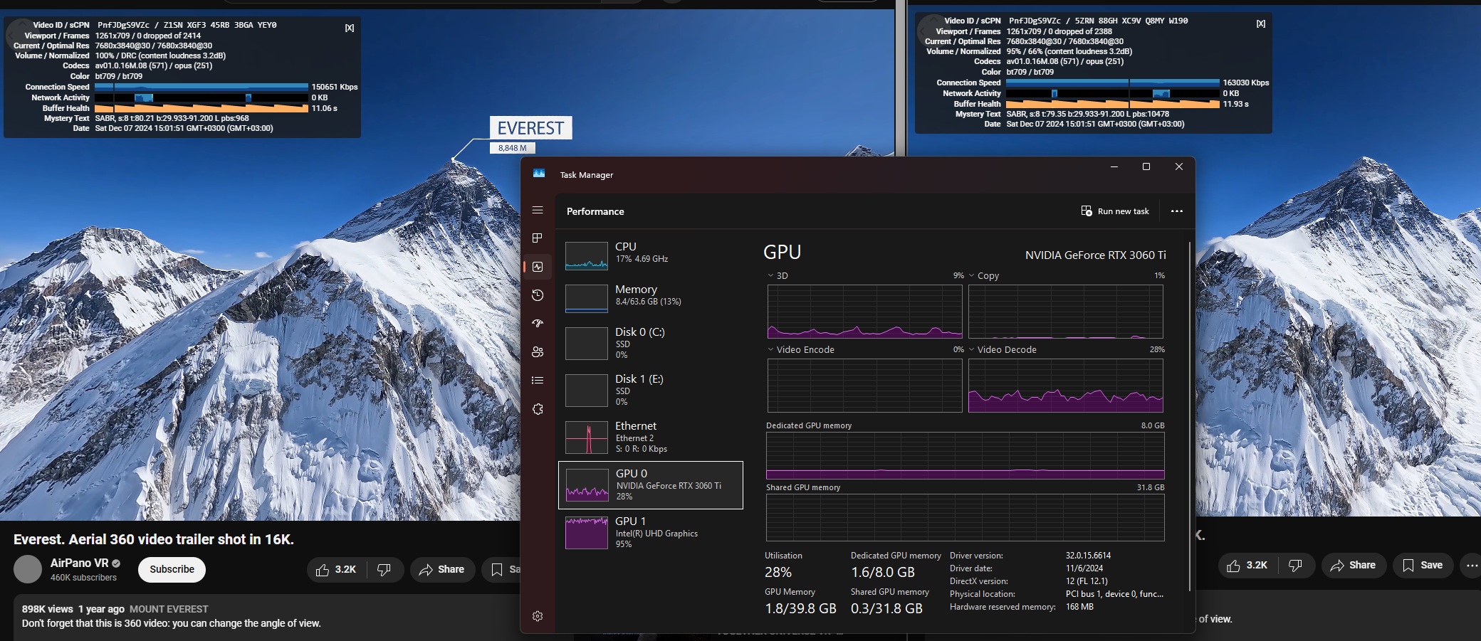Click the '11.06 s' buffer health value
The height and width of the screenshot is (641, 1481).
[324, 108]
